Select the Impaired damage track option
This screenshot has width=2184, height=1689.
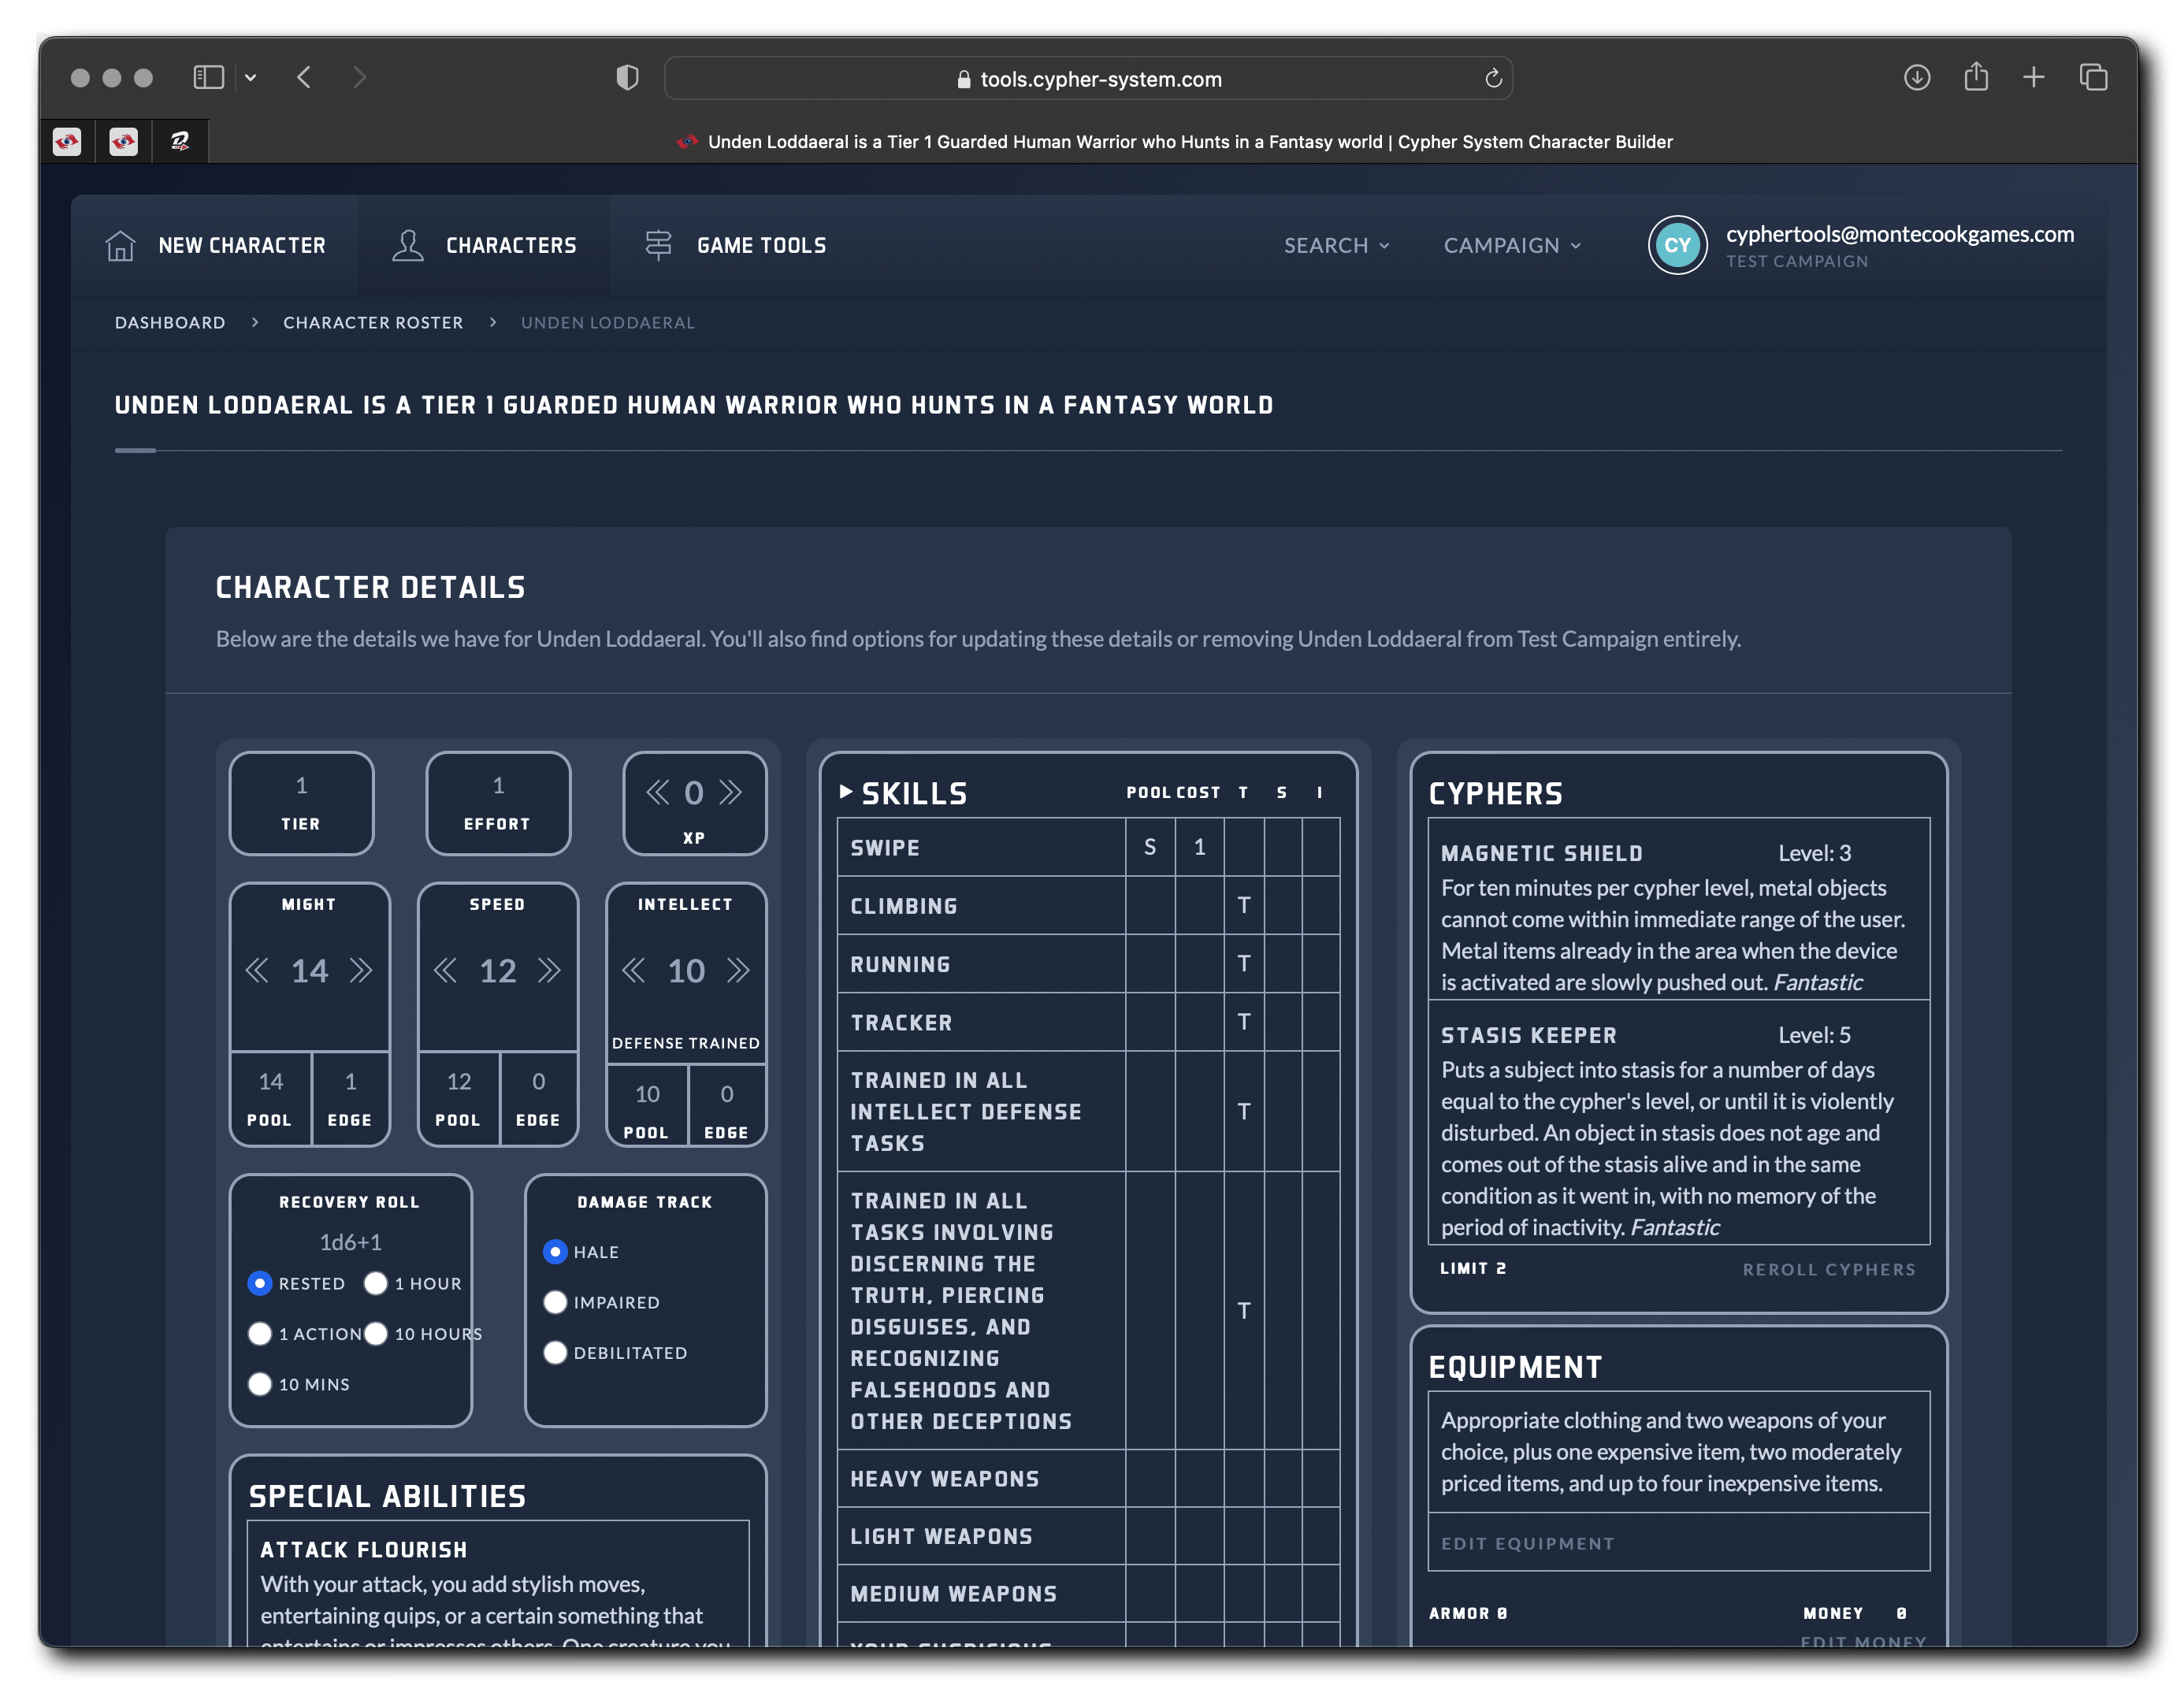point(555,1302)
